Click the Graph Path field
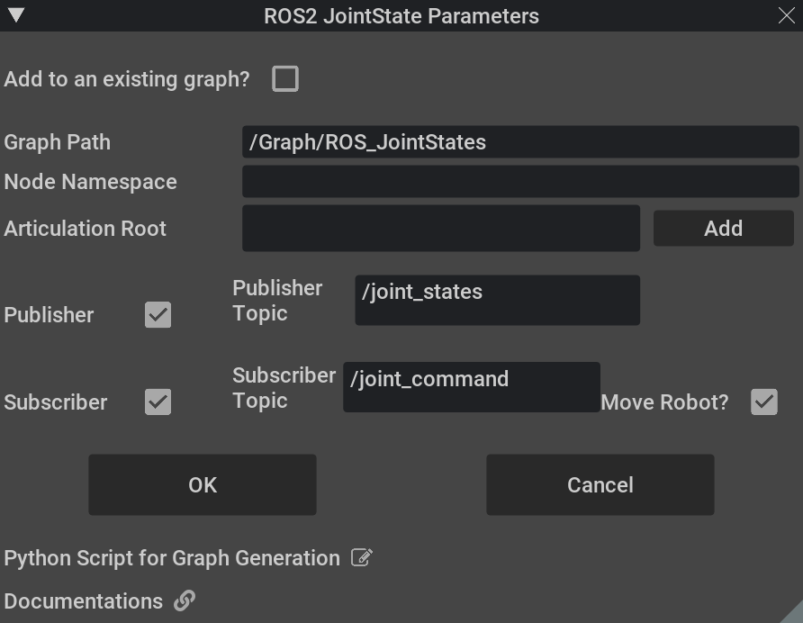The image size is (803, 623). point(520,142)
